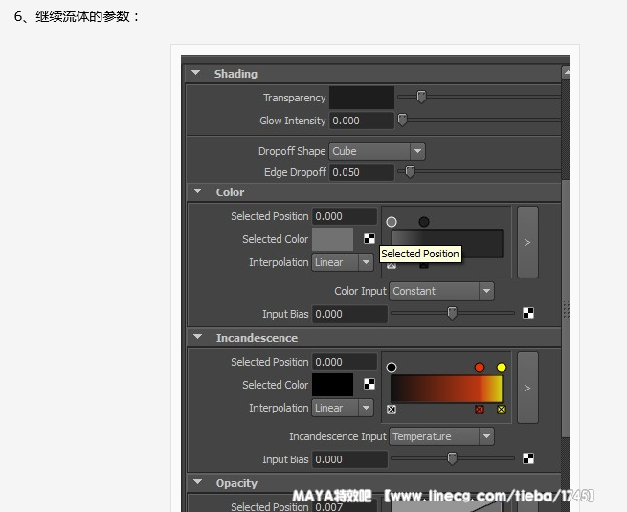Image resolution: width=627 pixels, height=512 pixels.
Task: Click the Incandescence Input Bias field
Action: click(x=349, y=459)
